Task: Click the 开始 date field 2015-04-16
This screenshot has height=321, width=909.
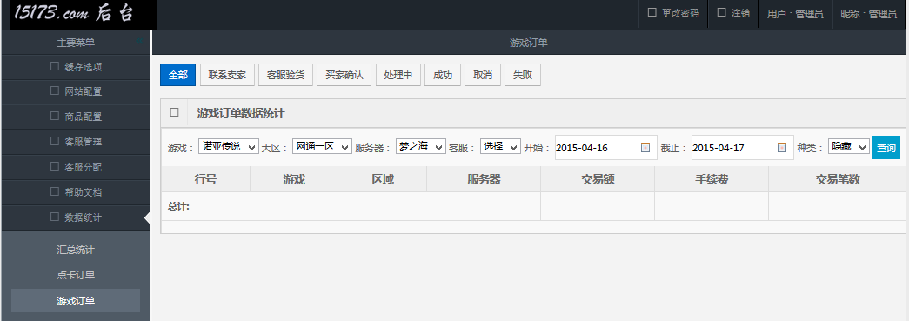Action: pyautogui.click(x=605, y=148)
